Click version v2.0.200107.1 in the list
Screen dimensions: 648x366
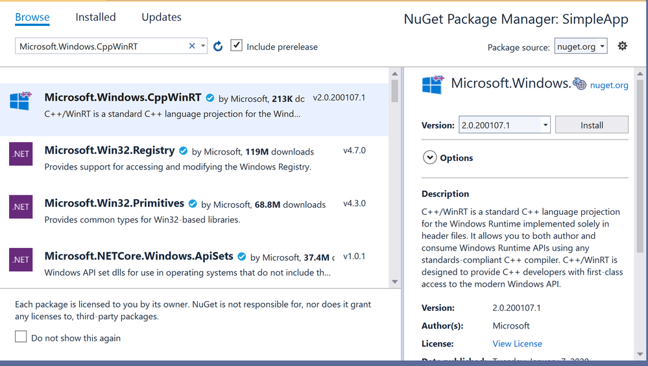[x=339, y=97]
